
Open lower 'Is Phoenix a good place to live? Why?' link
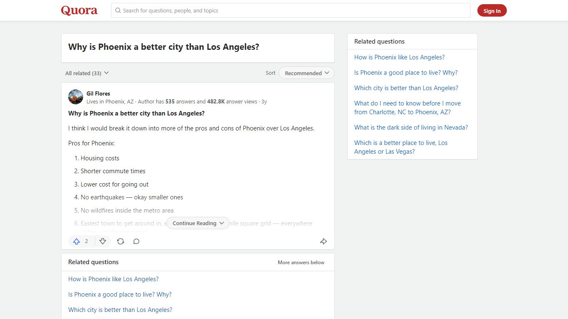pyautogui.click(x=120, y=294)
